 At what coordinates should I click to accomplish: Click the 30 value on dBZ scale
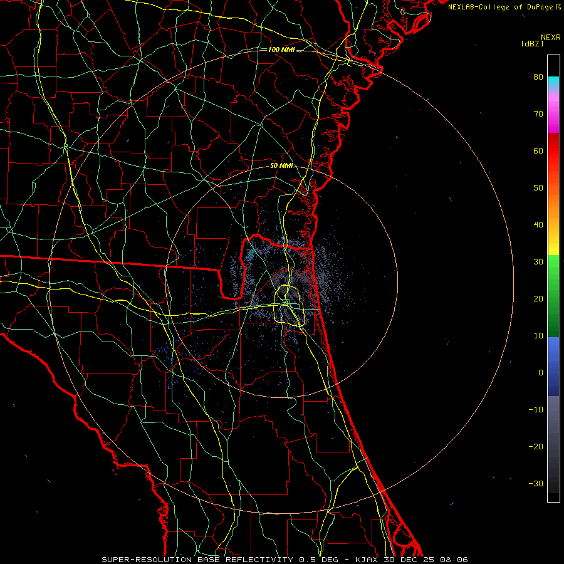pos(538,262)
